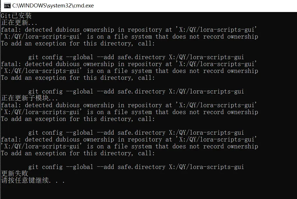Click the '正在更新...' status line

point(19,23)
